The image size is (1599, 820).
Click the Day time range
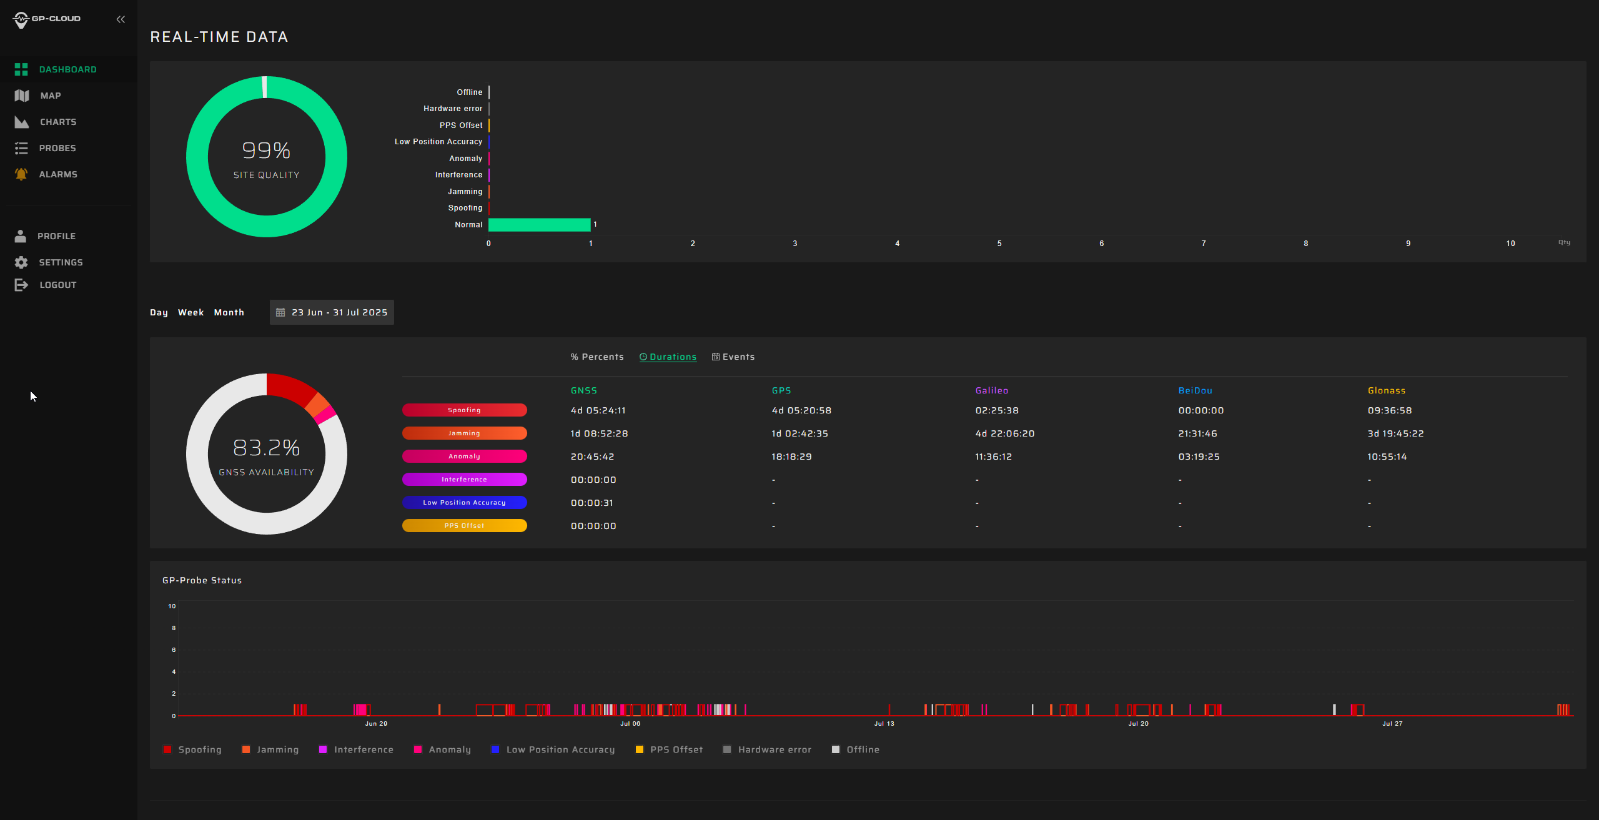click(159, 312)
